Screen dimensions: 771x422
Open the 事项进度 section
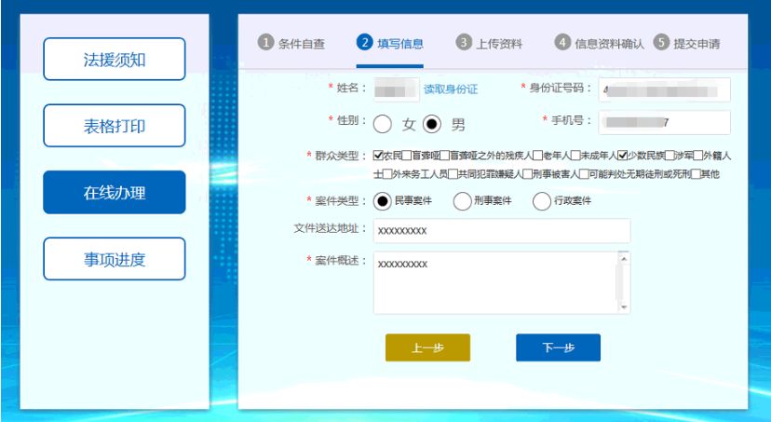tap(115, 259)
